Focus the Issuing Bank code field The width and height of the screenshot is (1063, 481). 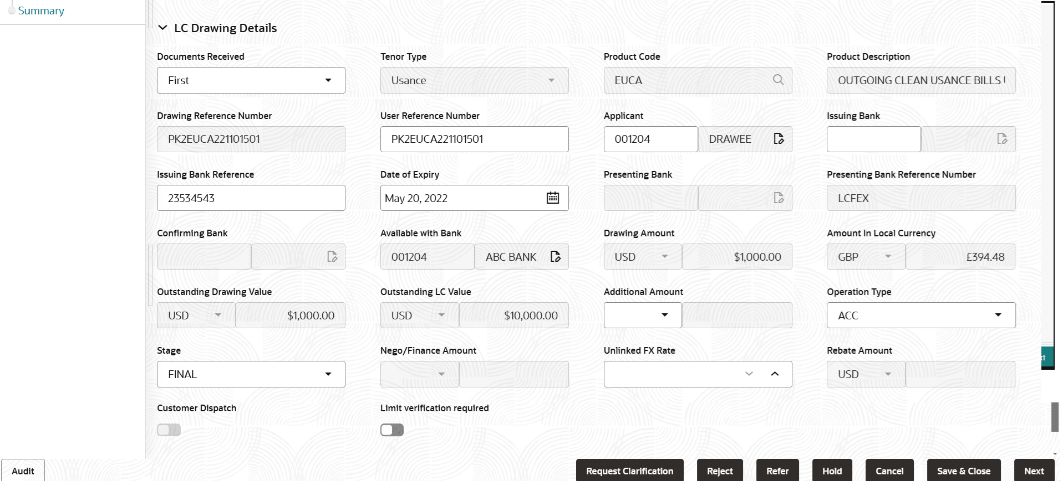pos(874,139)
